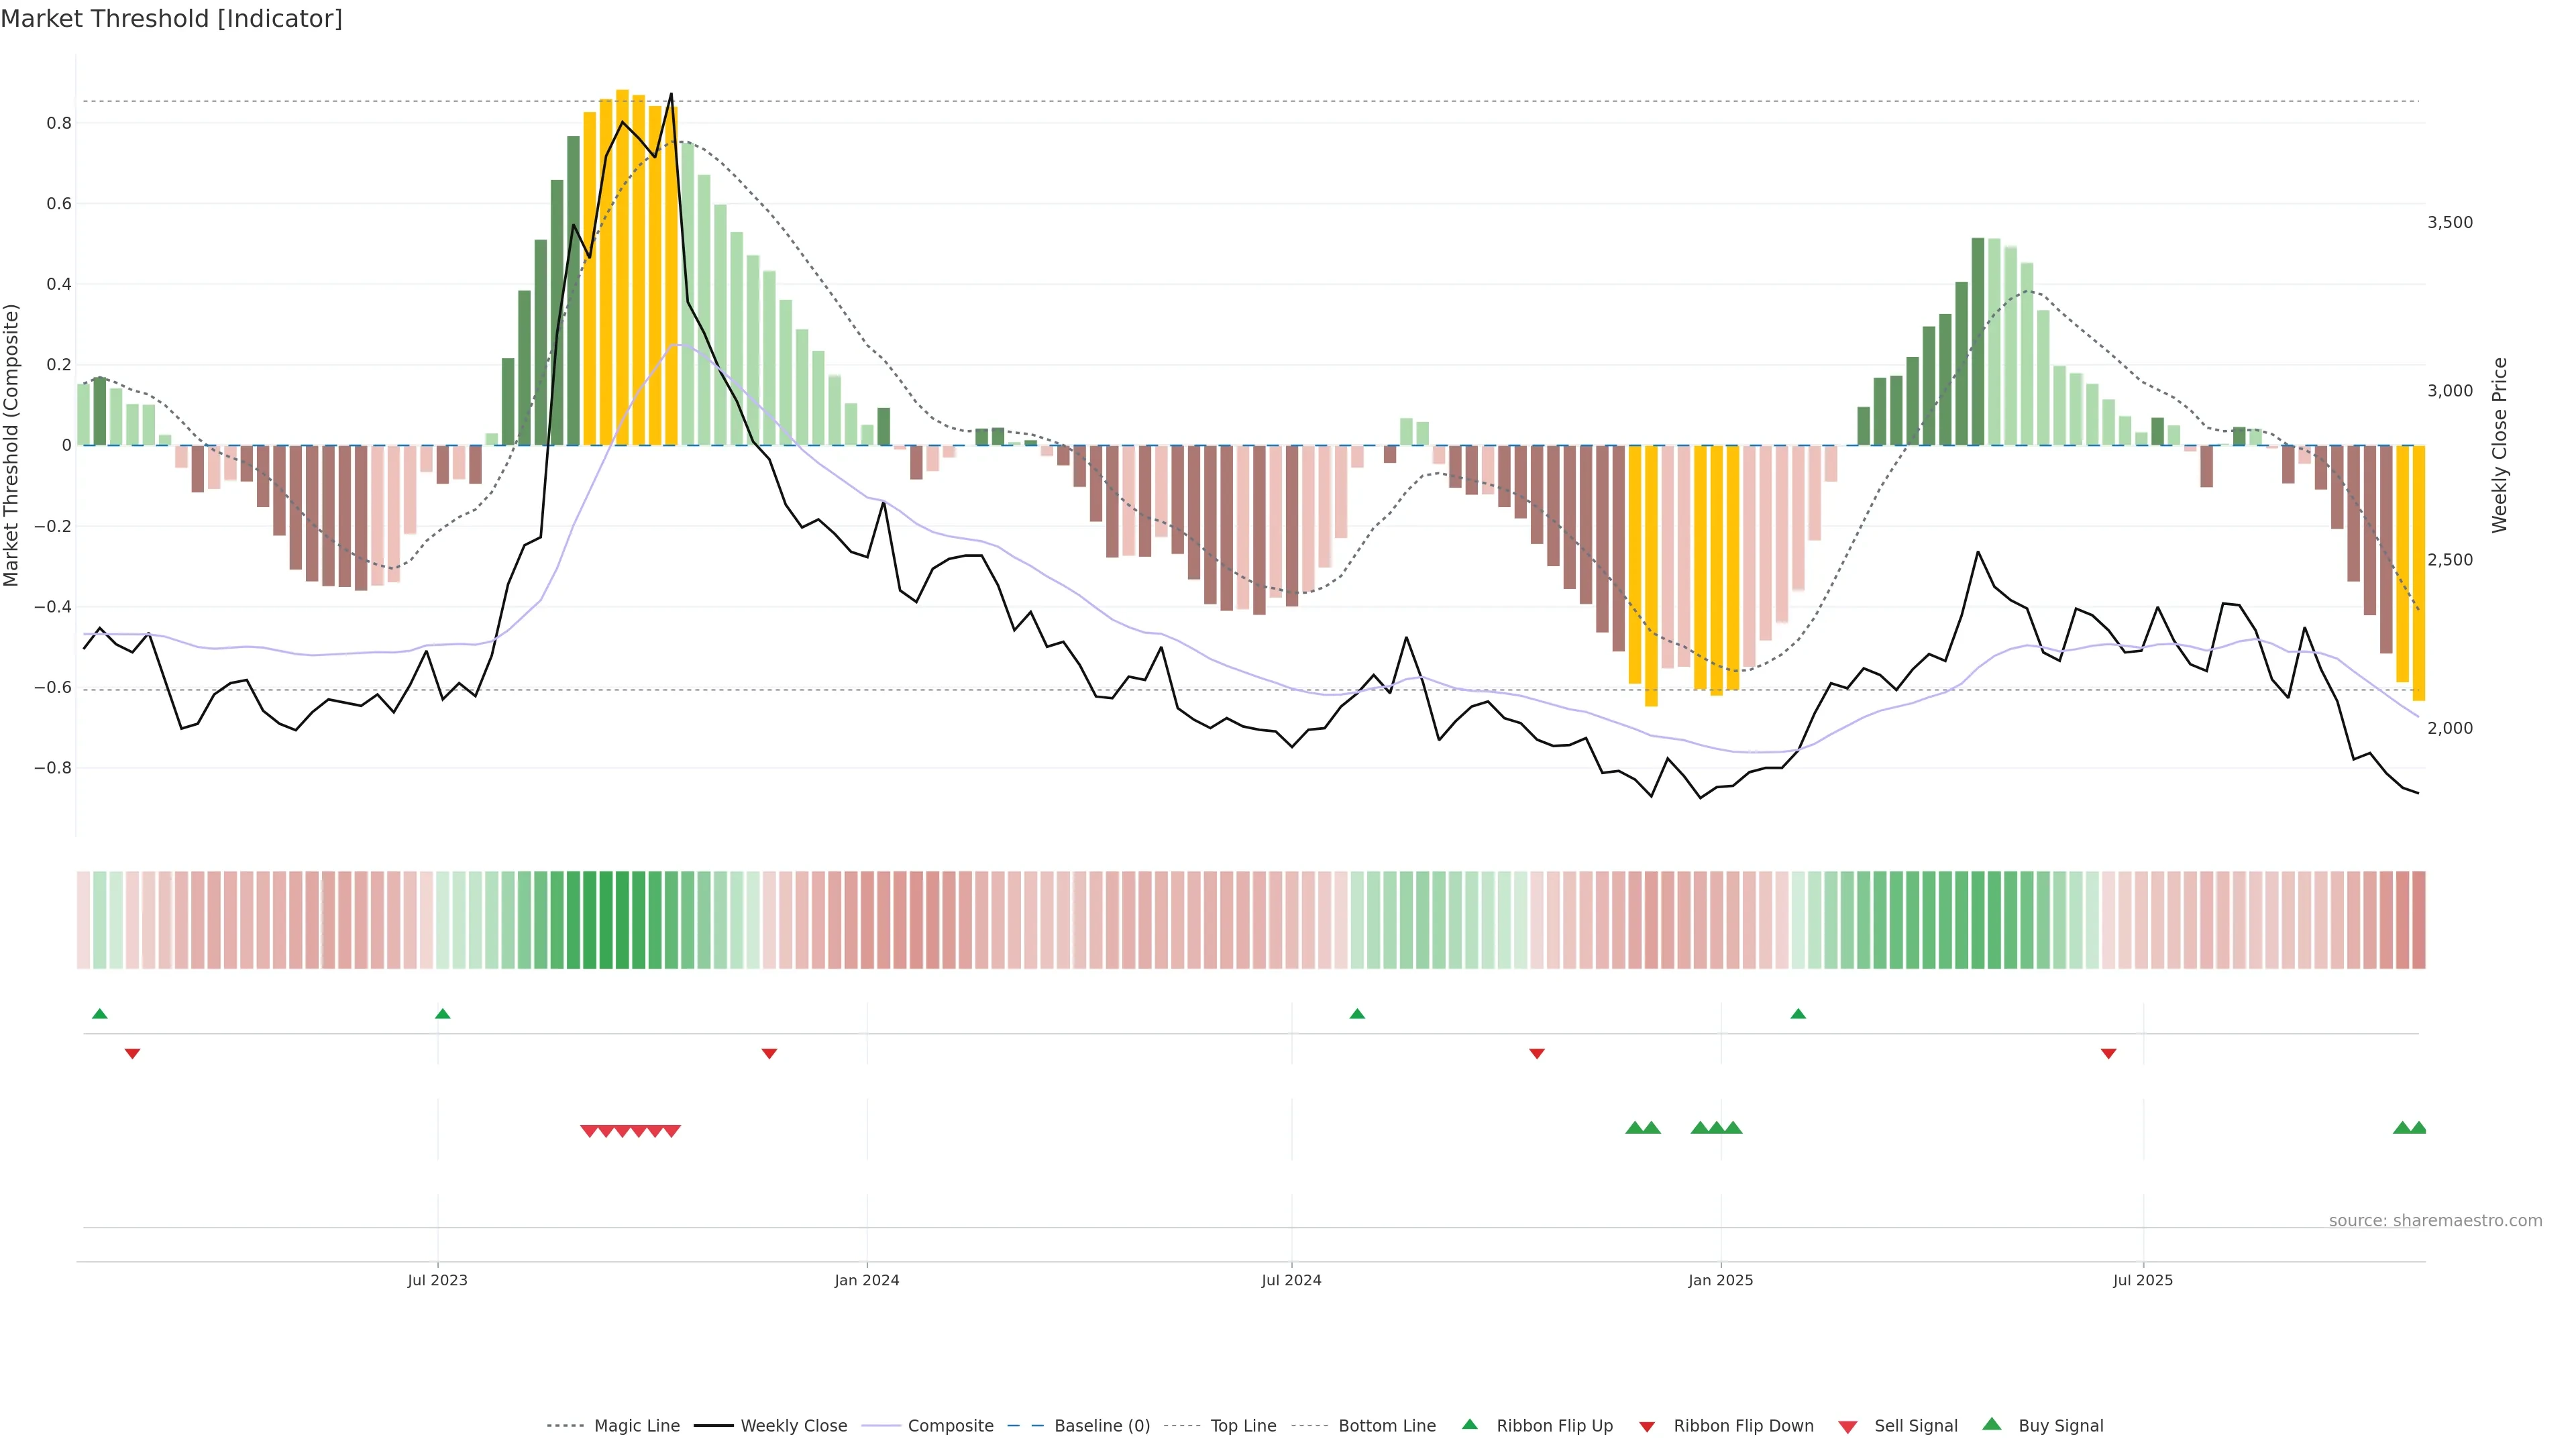The width and height of the screenshot is (2576, 1449).
Task: Toggle Composite series in legend
Action: [x=950, y=1426]
